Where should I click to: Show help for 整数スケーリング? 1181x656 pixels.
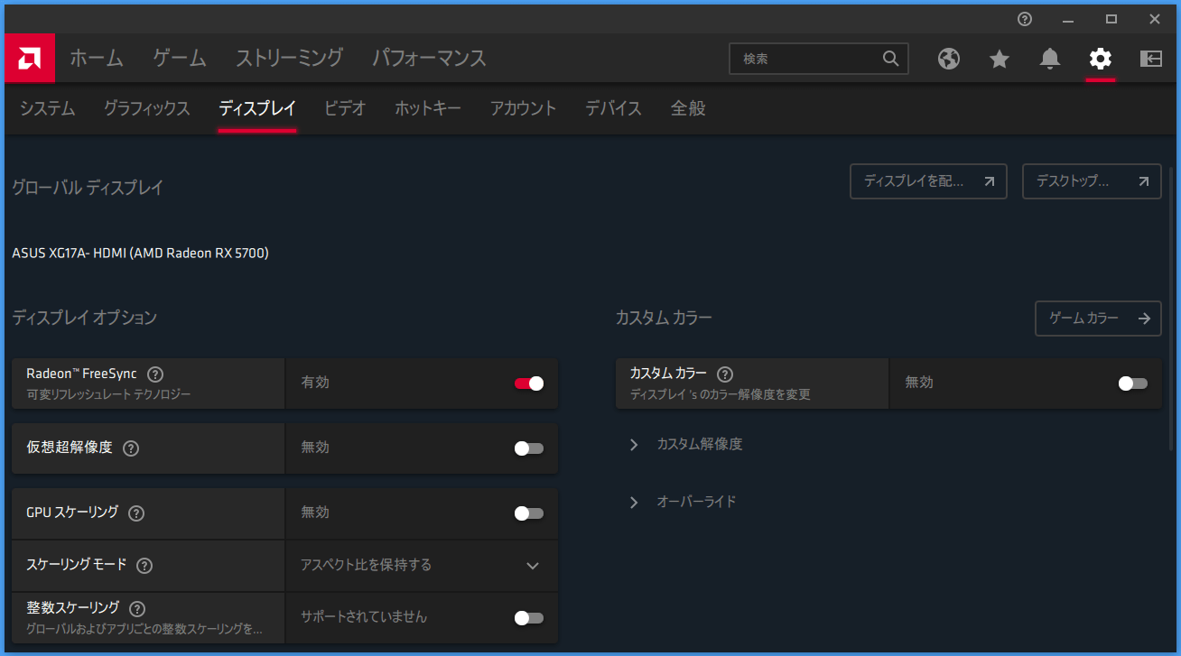coord(137,609)
